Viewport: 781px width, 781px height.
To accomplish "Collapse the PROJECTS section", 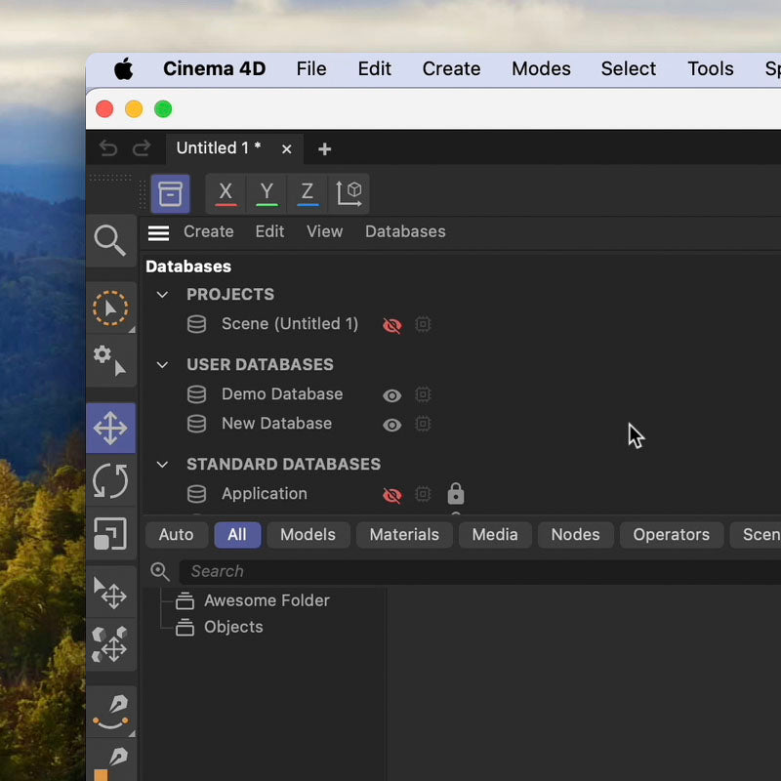I will 162,295.
